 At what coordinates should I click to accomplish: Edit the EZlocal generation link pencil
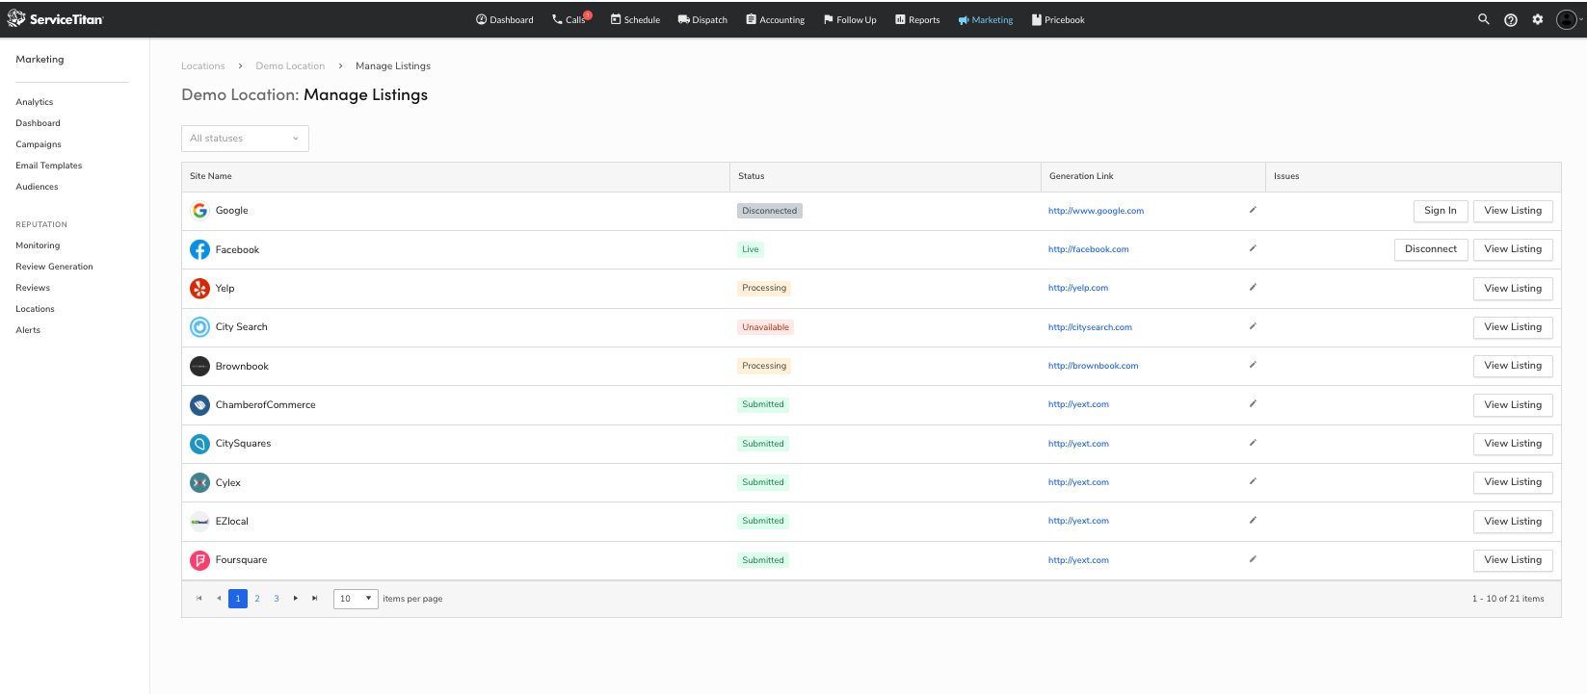(1253, 521)
